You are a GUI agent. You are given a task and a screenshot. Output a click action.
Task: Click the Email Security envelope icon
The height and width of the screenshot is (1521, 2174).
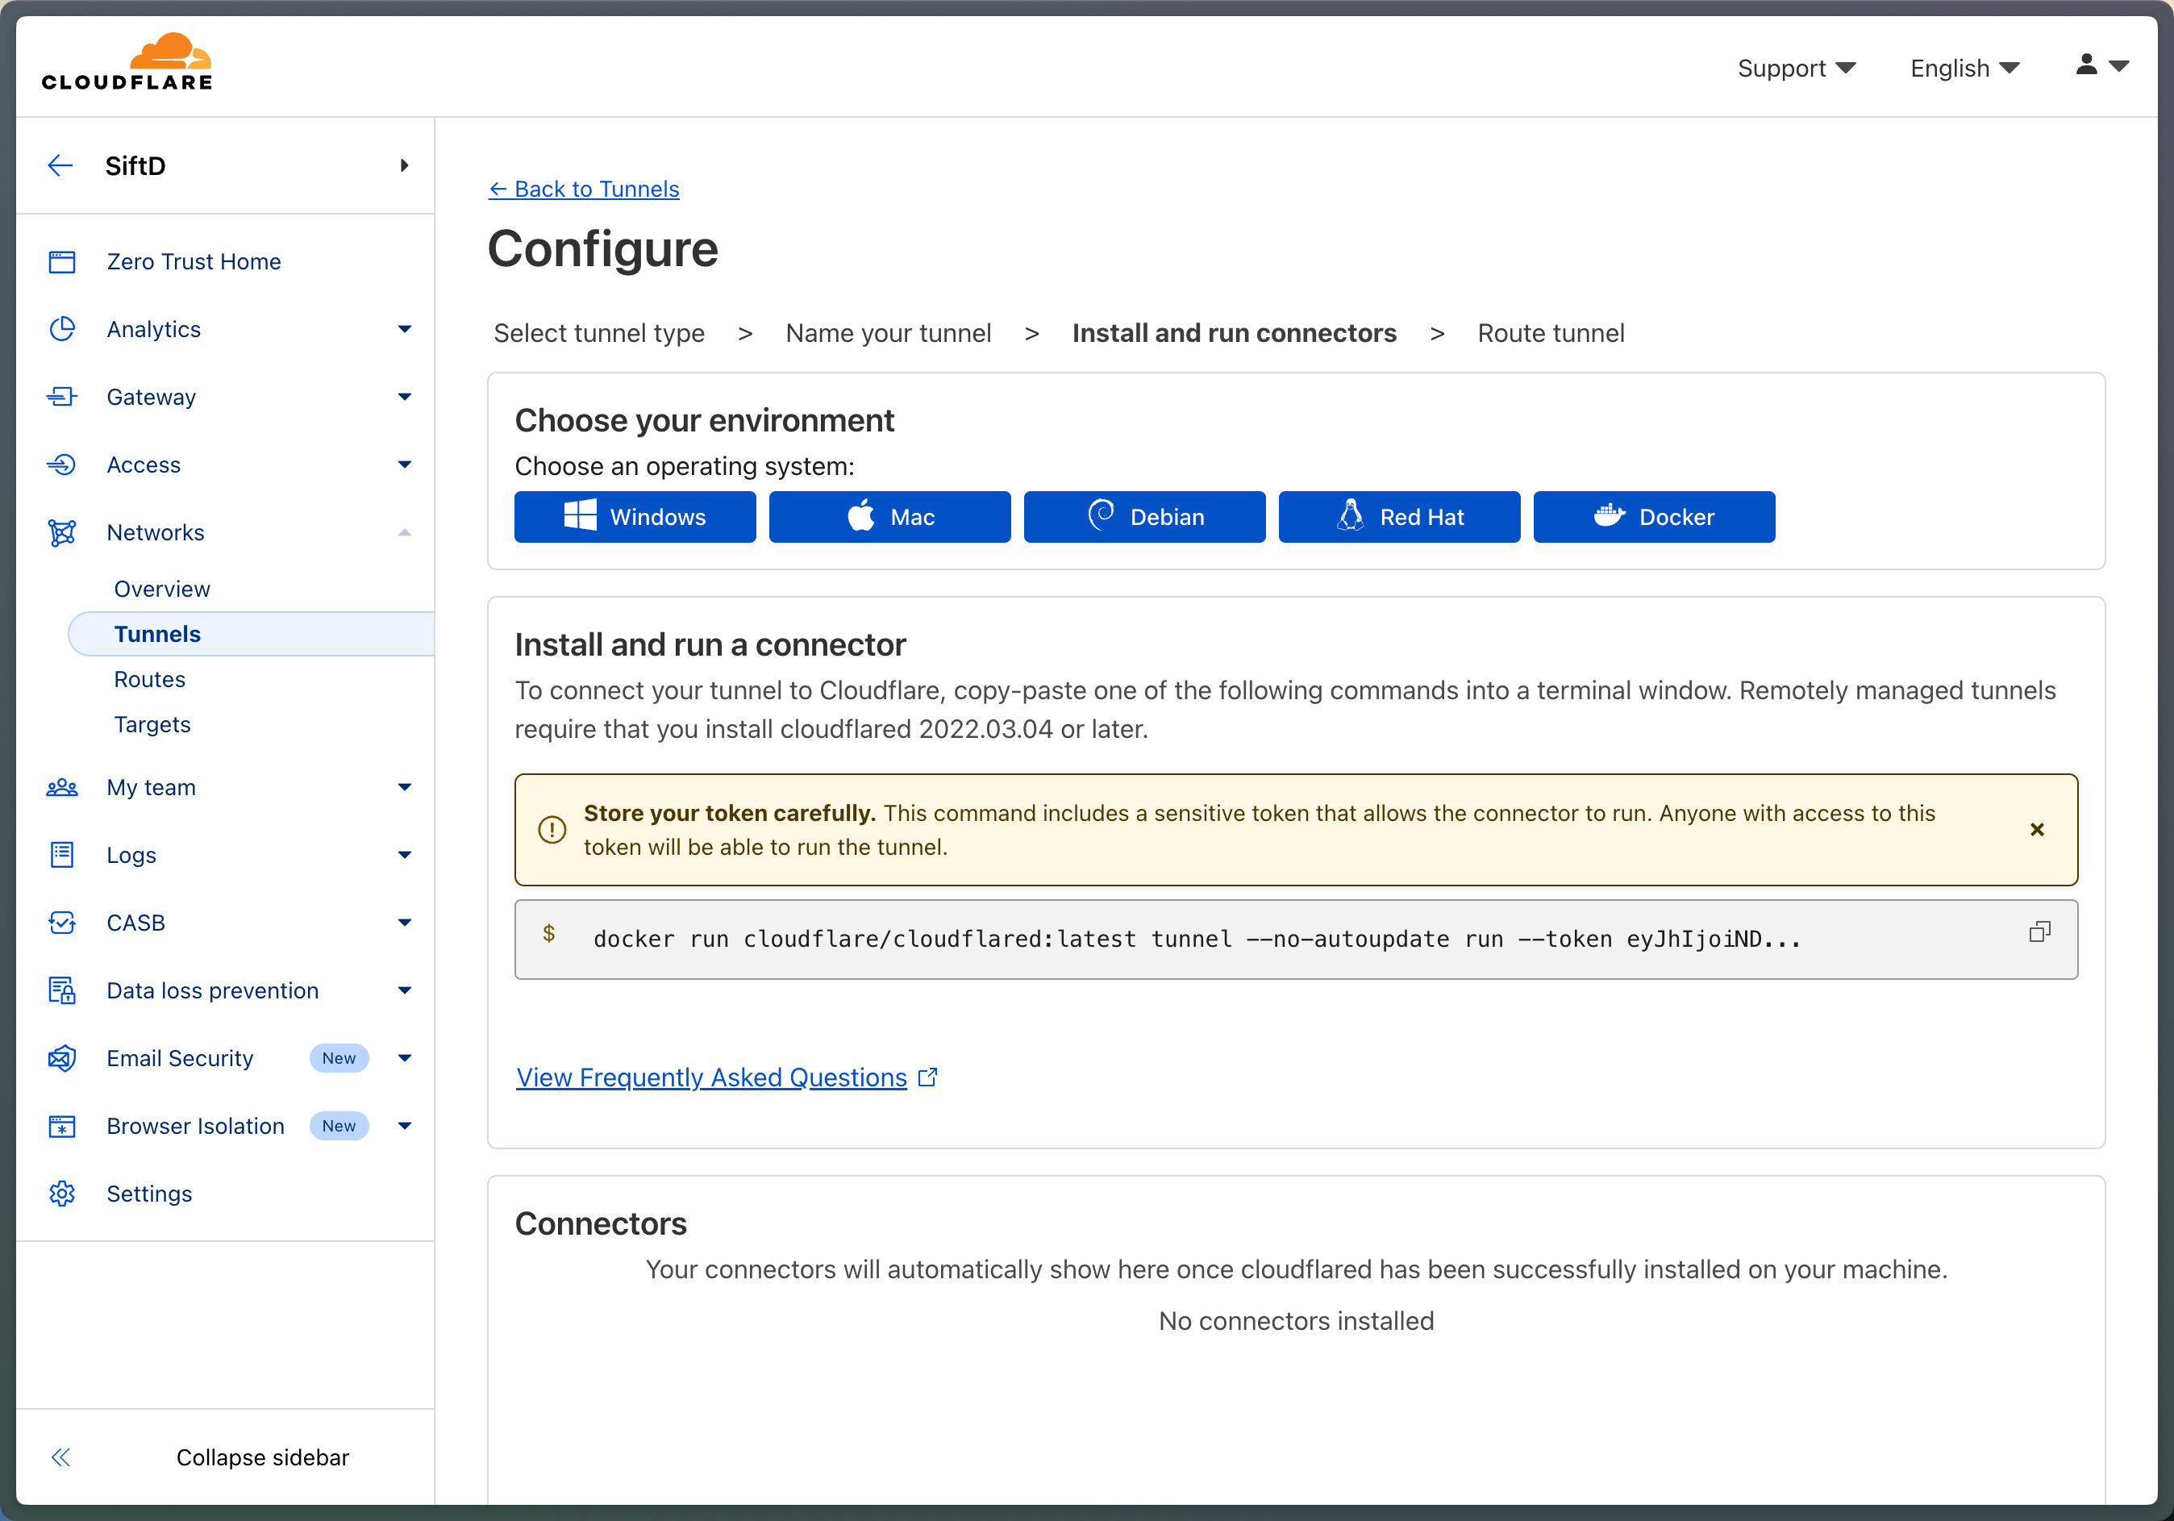click(62, 1058)
